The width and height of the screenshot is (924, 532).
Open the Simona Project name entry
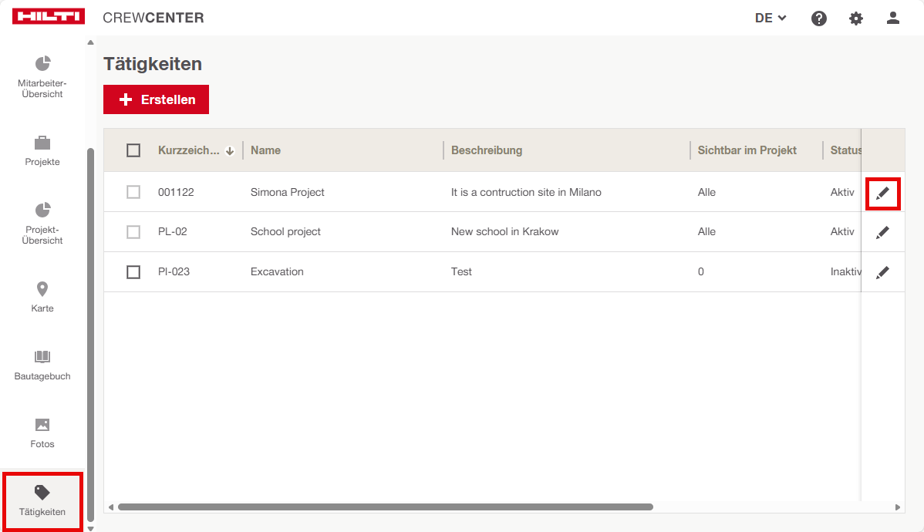click(287, 192)
